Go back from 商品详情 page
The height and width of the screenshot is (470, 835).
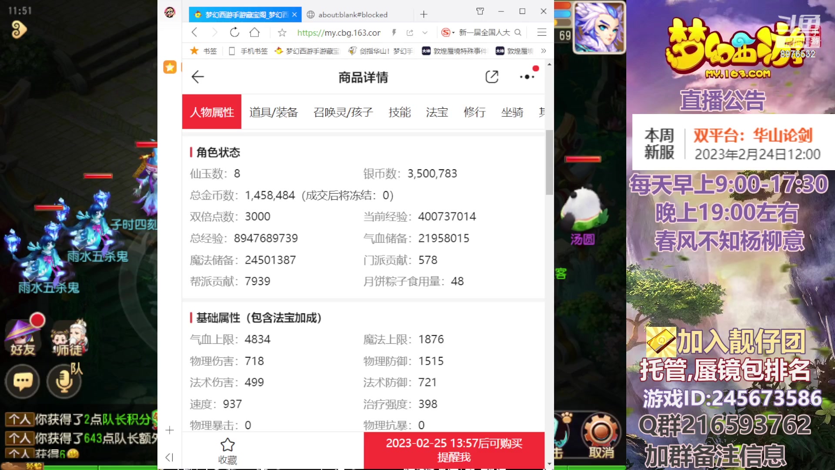click(197, 77)
